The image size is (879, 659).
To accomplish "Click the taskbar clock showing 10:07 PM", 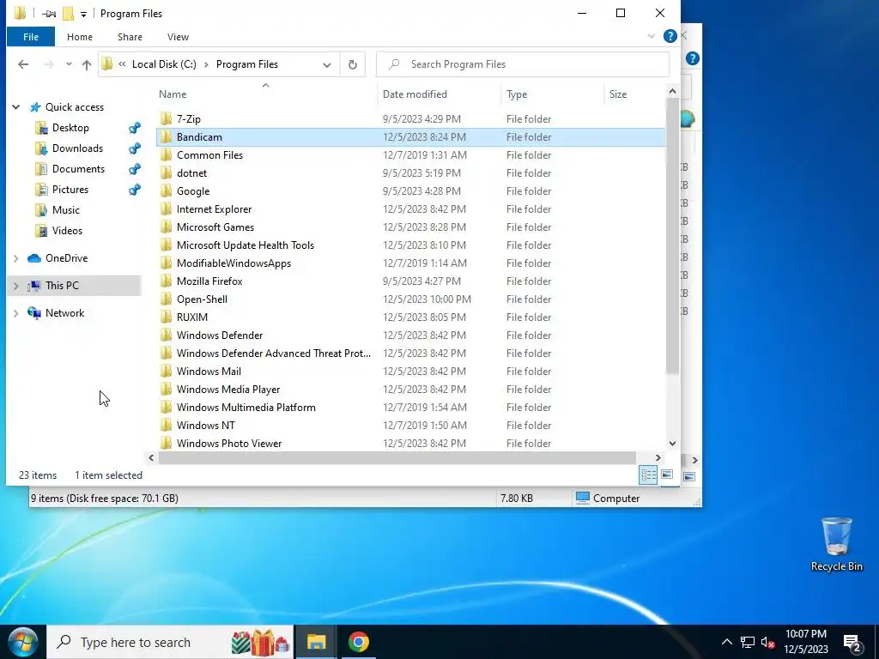I will (x=805, y=642).
